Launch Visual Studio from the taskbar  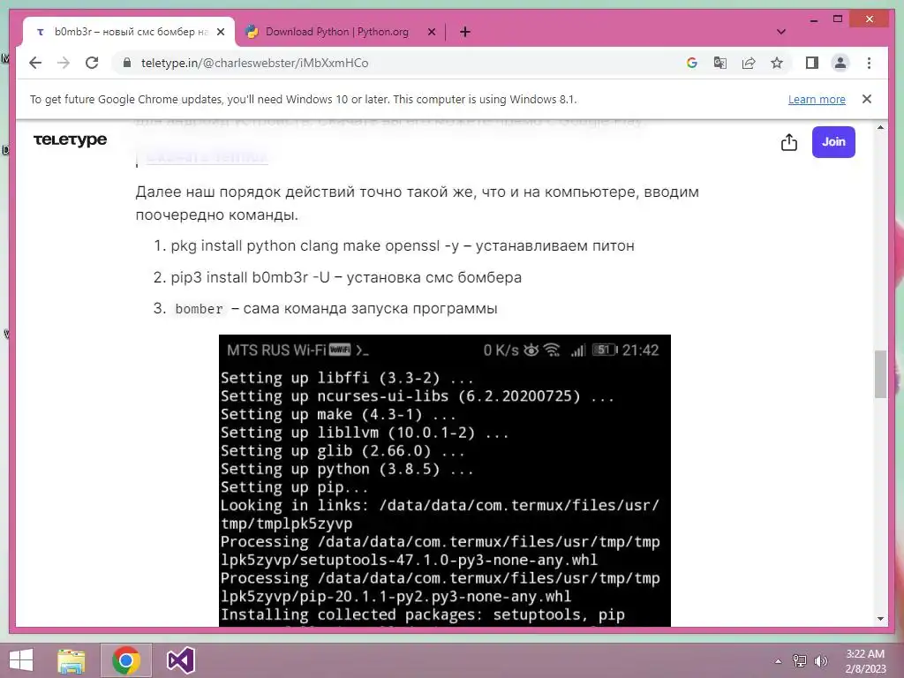click(x=180, y=660)
